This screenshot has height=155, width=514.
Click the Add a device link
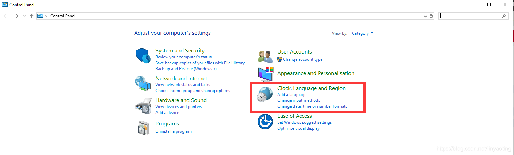coord(167,113)
